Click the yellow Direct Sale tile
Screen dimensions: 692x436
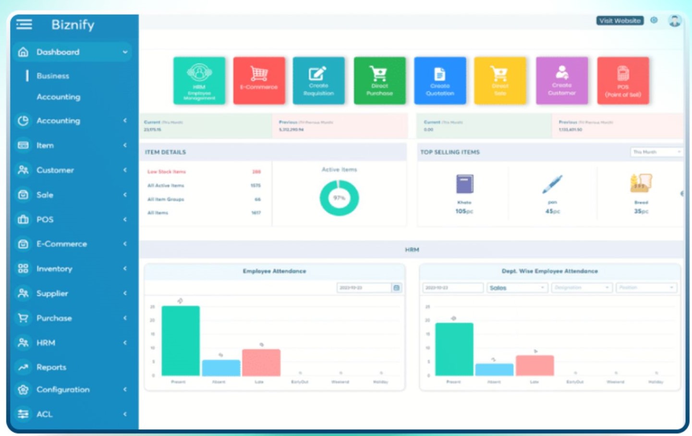point(500,80)
